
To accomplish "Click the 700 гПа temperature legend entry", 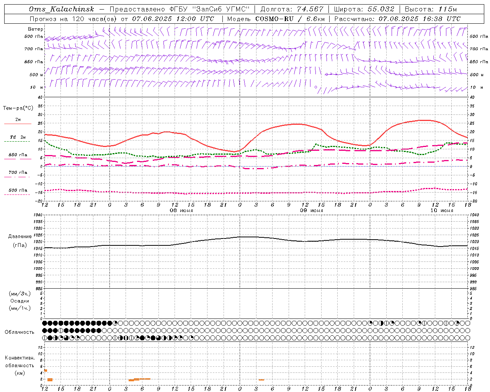I will point(18,173).
